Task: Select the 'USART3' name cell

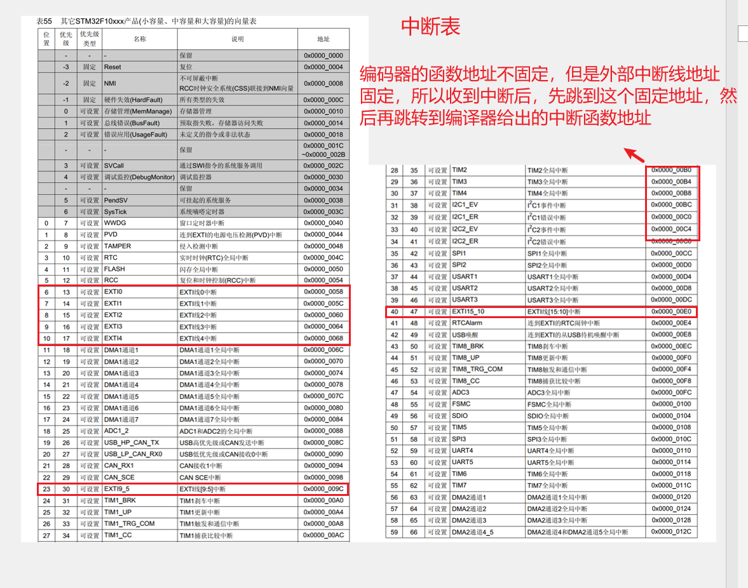Action: click(487, 300)
